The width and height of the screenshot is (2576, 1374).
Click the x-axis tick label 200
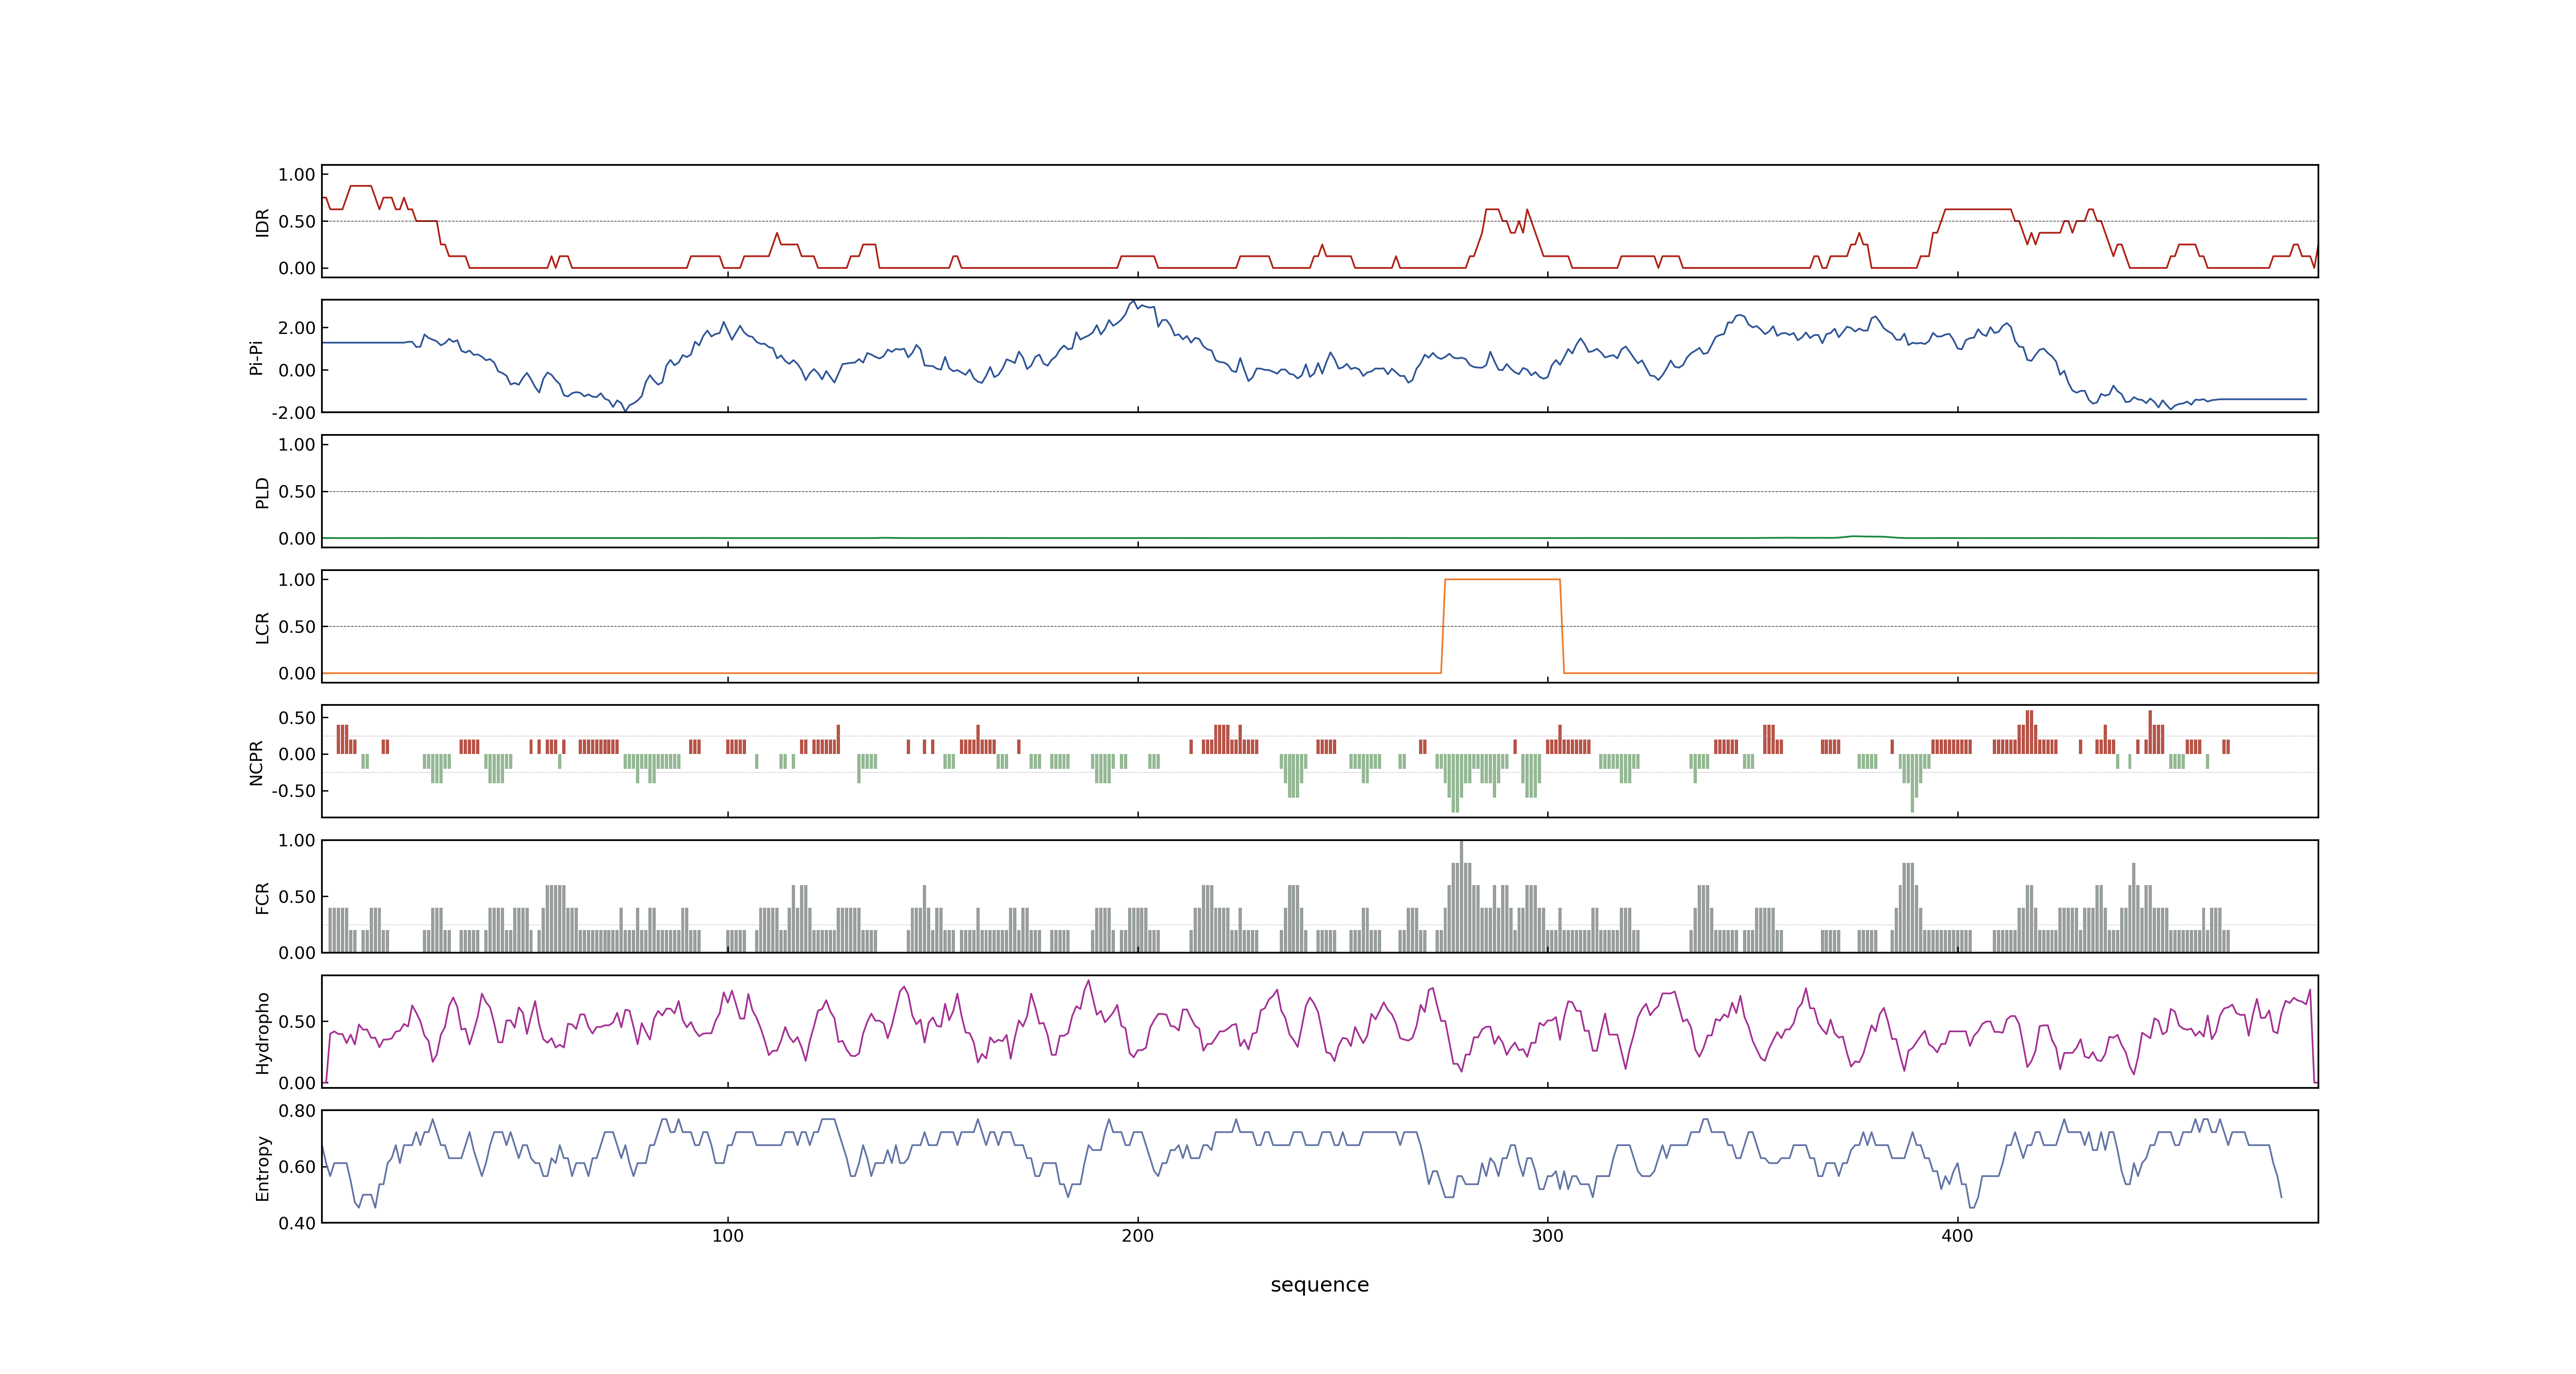coord(1138,1236)
